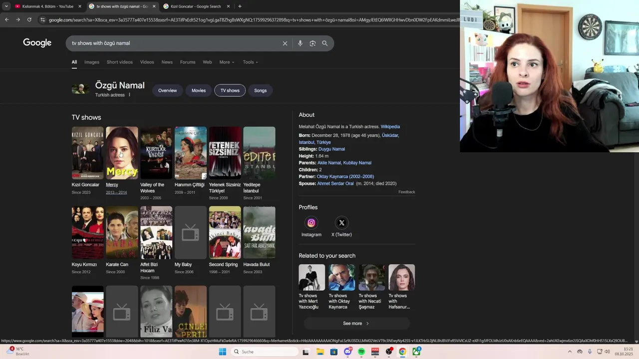The width and height of the screenshot is (639, 359).
Task: Open Özgü Namal's Instagram profile icon
Action: [311, 223]
